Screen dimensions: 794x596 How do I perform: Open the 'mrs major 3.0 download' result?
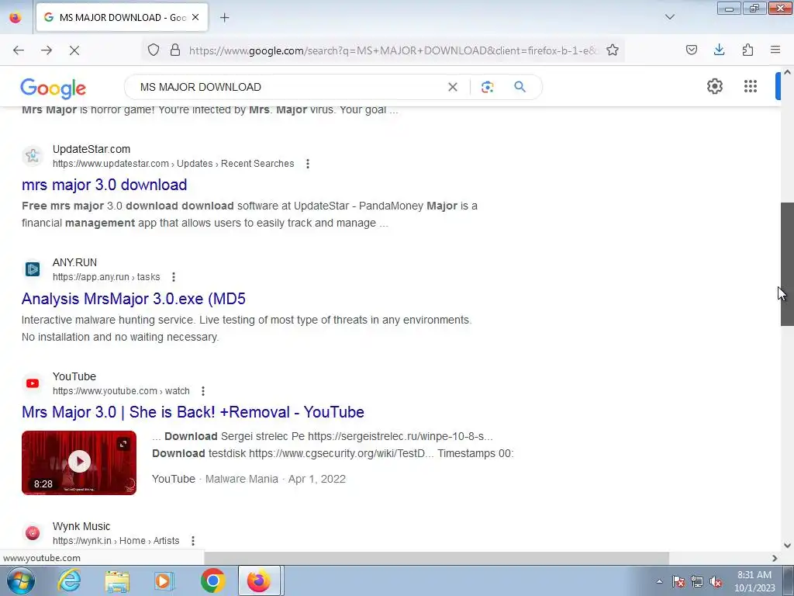click(105, 185)
